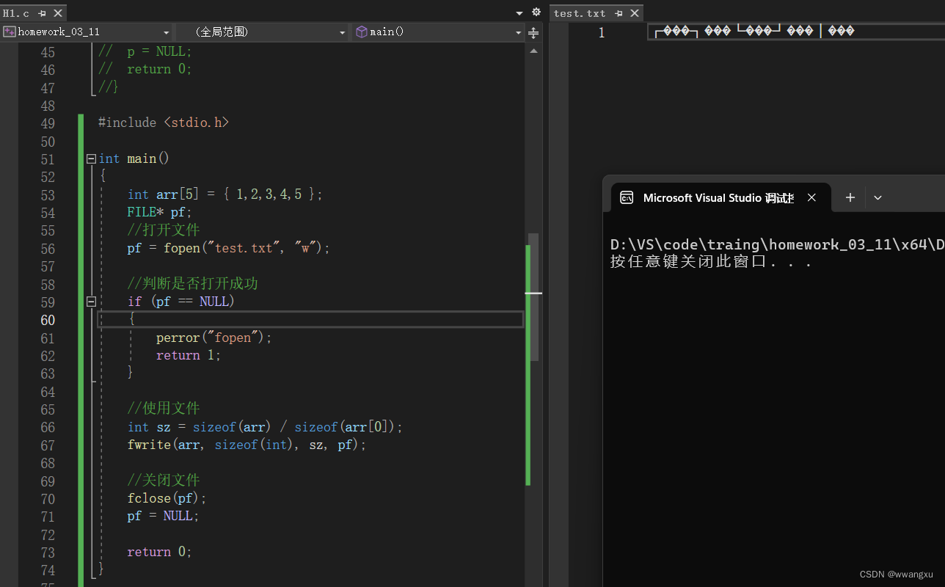Open the global scope (全局范围) dropdown
945x587 pixels.
tap(262, 32)
